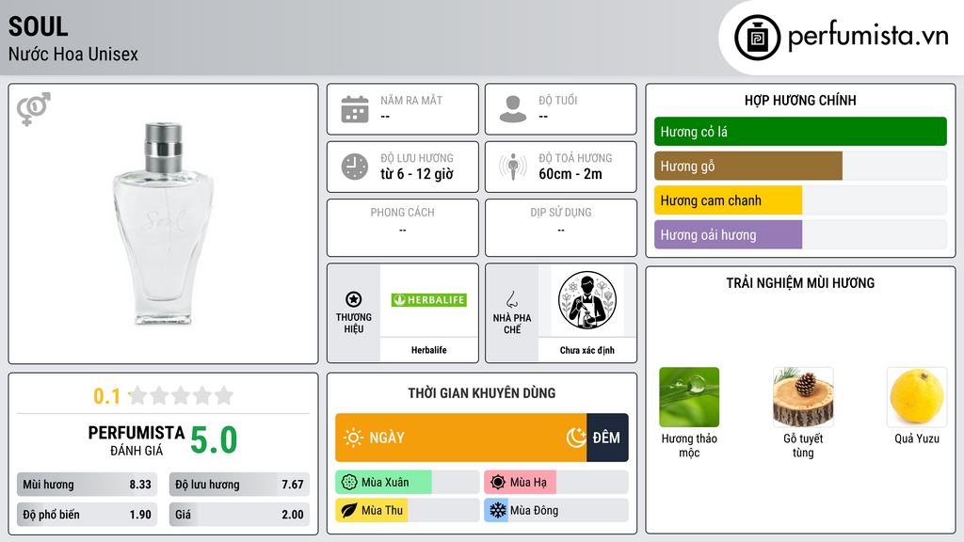Click the Dịp sử dụng info box
964x542 pixels.
click(561, 228)
